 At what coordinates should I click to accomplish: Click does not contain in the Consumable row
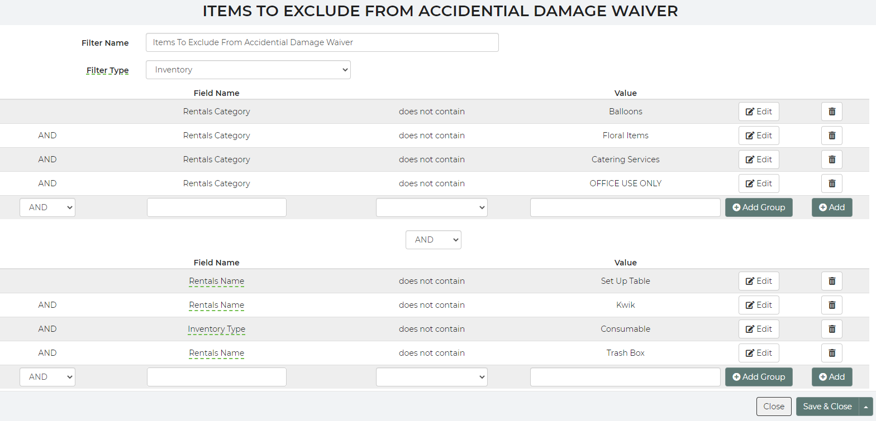(432, 329)
